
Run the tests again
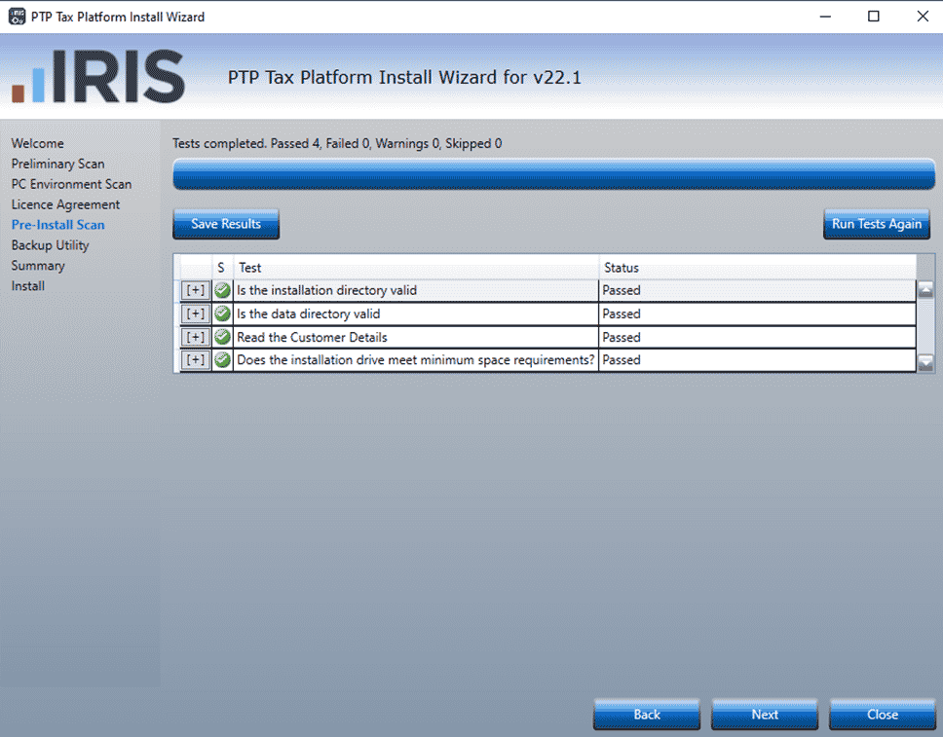pos(876,224)
